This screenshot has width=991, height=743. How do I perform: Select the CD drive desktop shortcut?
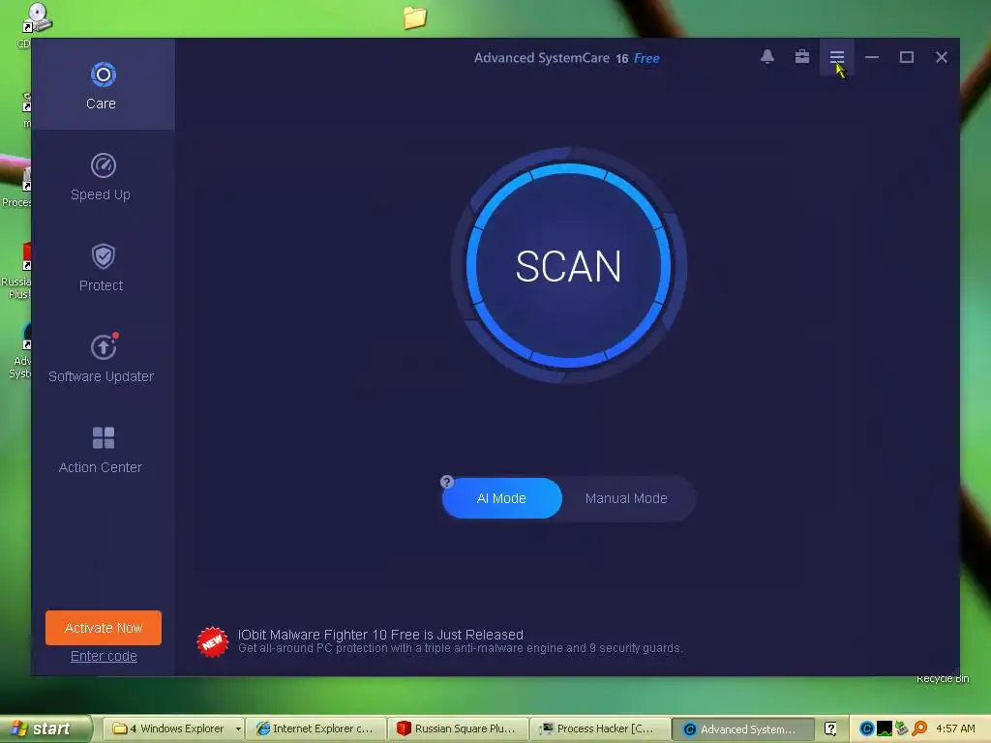click(x=36, y=17)
